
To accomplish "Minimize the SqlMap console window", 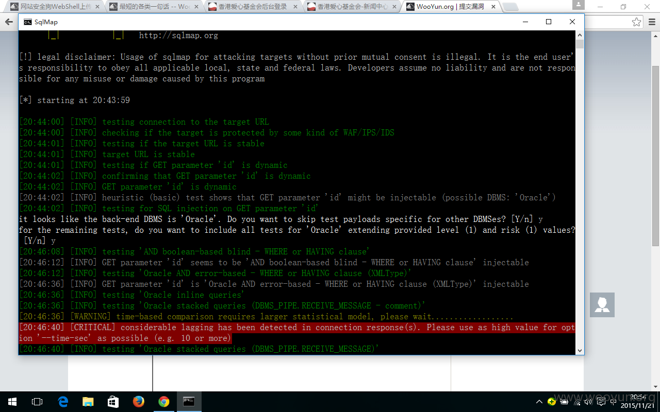I will (x=525, y=22).
